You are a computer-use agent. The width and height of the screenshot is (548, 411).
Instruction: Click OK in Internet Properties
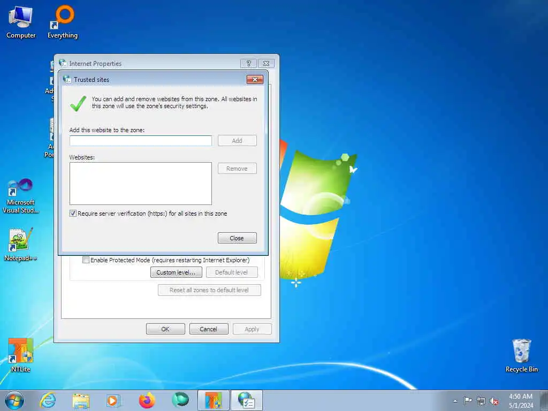tap(165, 329)
